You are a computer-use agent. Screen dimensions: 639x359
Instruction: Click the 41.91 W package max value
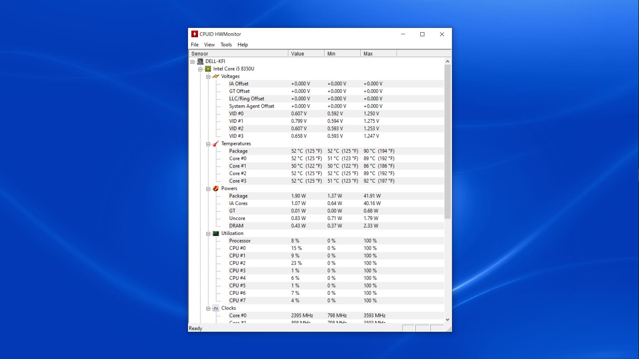(372, 196)
